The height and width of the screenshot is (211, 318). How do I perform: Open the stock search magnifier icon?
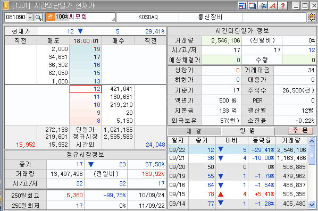tap(38, 18)
